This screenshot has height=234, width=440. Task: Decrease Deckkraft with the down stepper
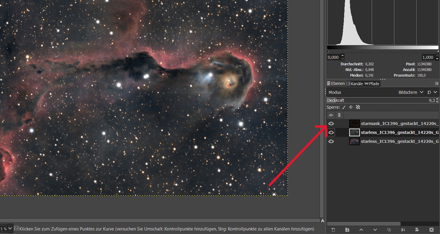point(437,102)
